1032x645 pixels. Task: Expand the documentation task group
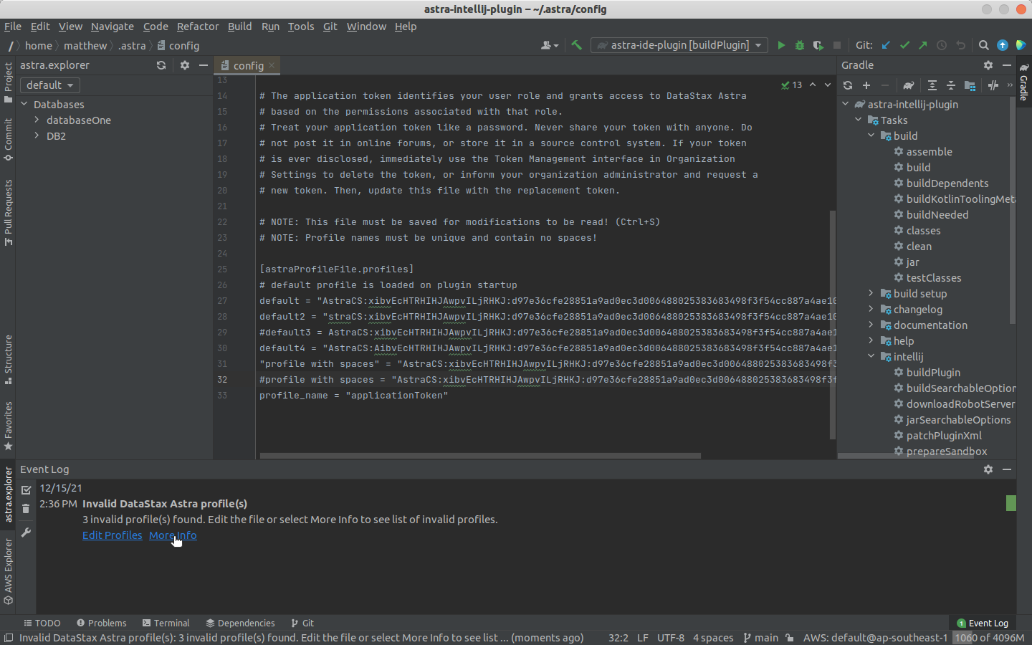click(x=871, y=325)
